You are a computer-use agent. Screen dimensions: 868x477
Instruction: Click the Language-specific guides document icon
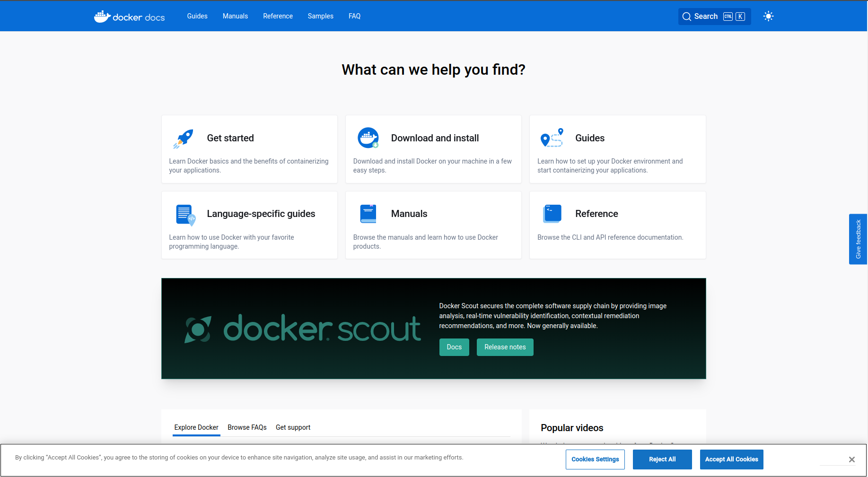point(185,215)
